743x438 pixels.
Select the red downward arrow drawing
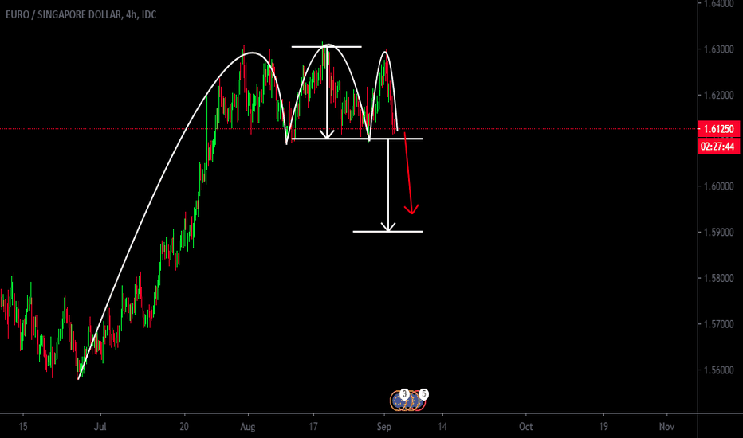pos(408,174)
